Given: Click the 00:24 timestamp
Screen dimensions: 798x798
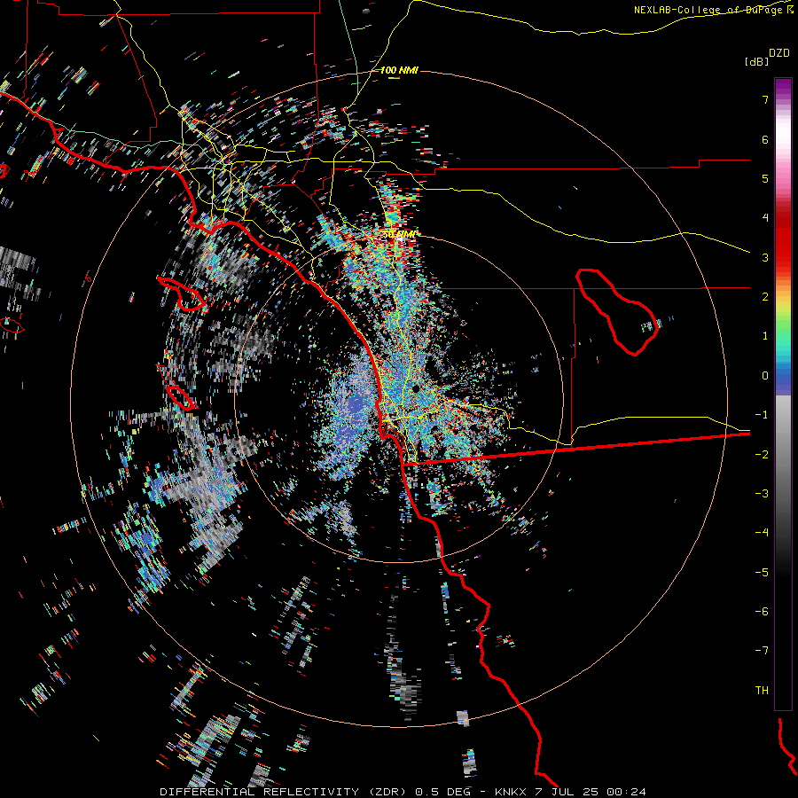Looking at the screenshot, I should click(x=629, y=792).
